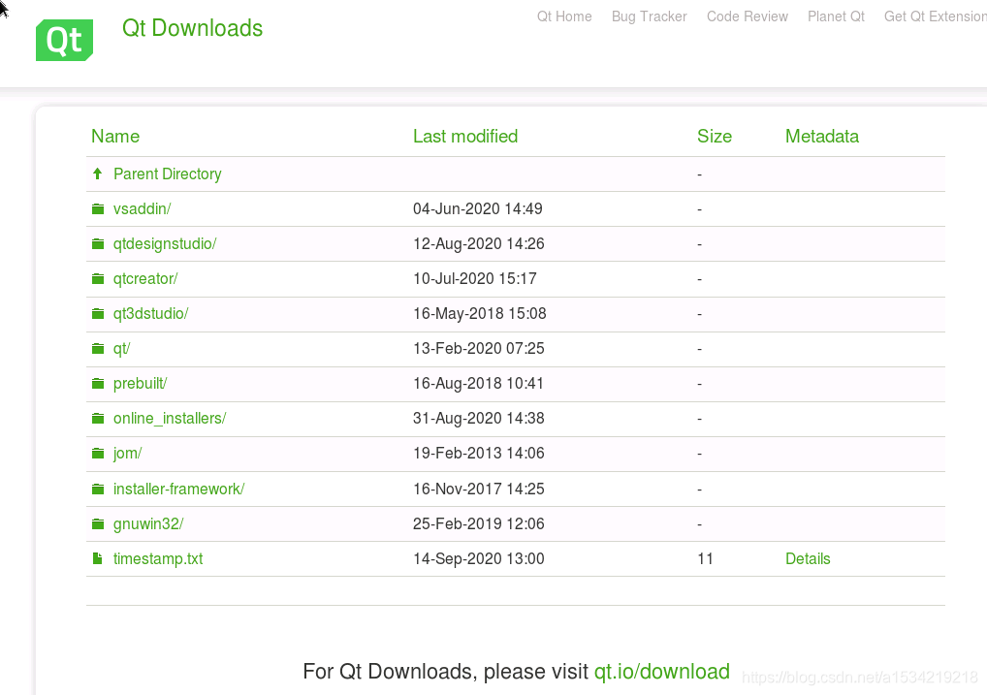
Task: Open Details metadata for timestamp.txt
Action: [x=808, y=559]
